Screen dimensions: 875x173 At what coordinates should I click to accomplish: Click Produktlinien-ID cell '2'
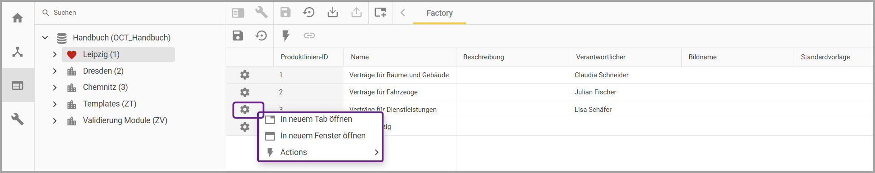(x=281, y=92)
